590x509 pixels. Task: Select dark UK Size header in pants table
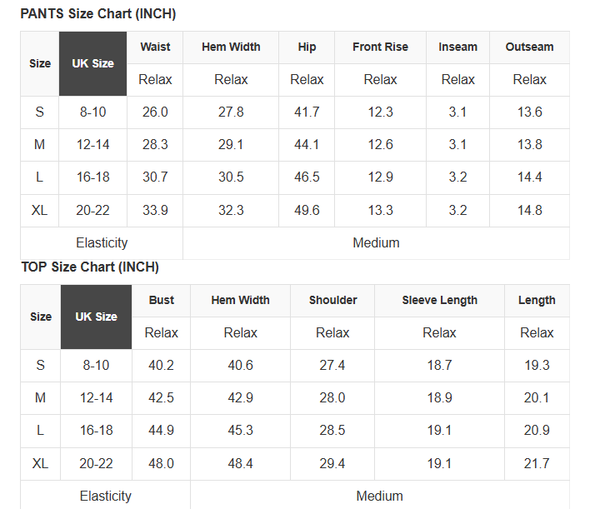[92, 63]
